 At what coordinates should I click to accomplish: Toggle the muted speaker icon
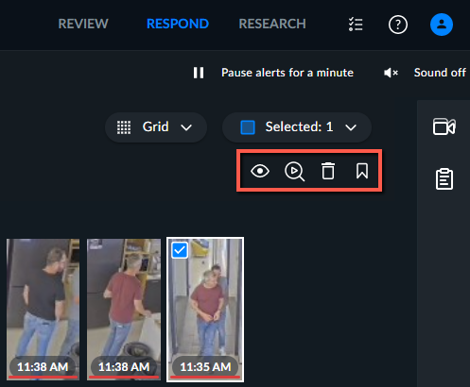[391, 73]
